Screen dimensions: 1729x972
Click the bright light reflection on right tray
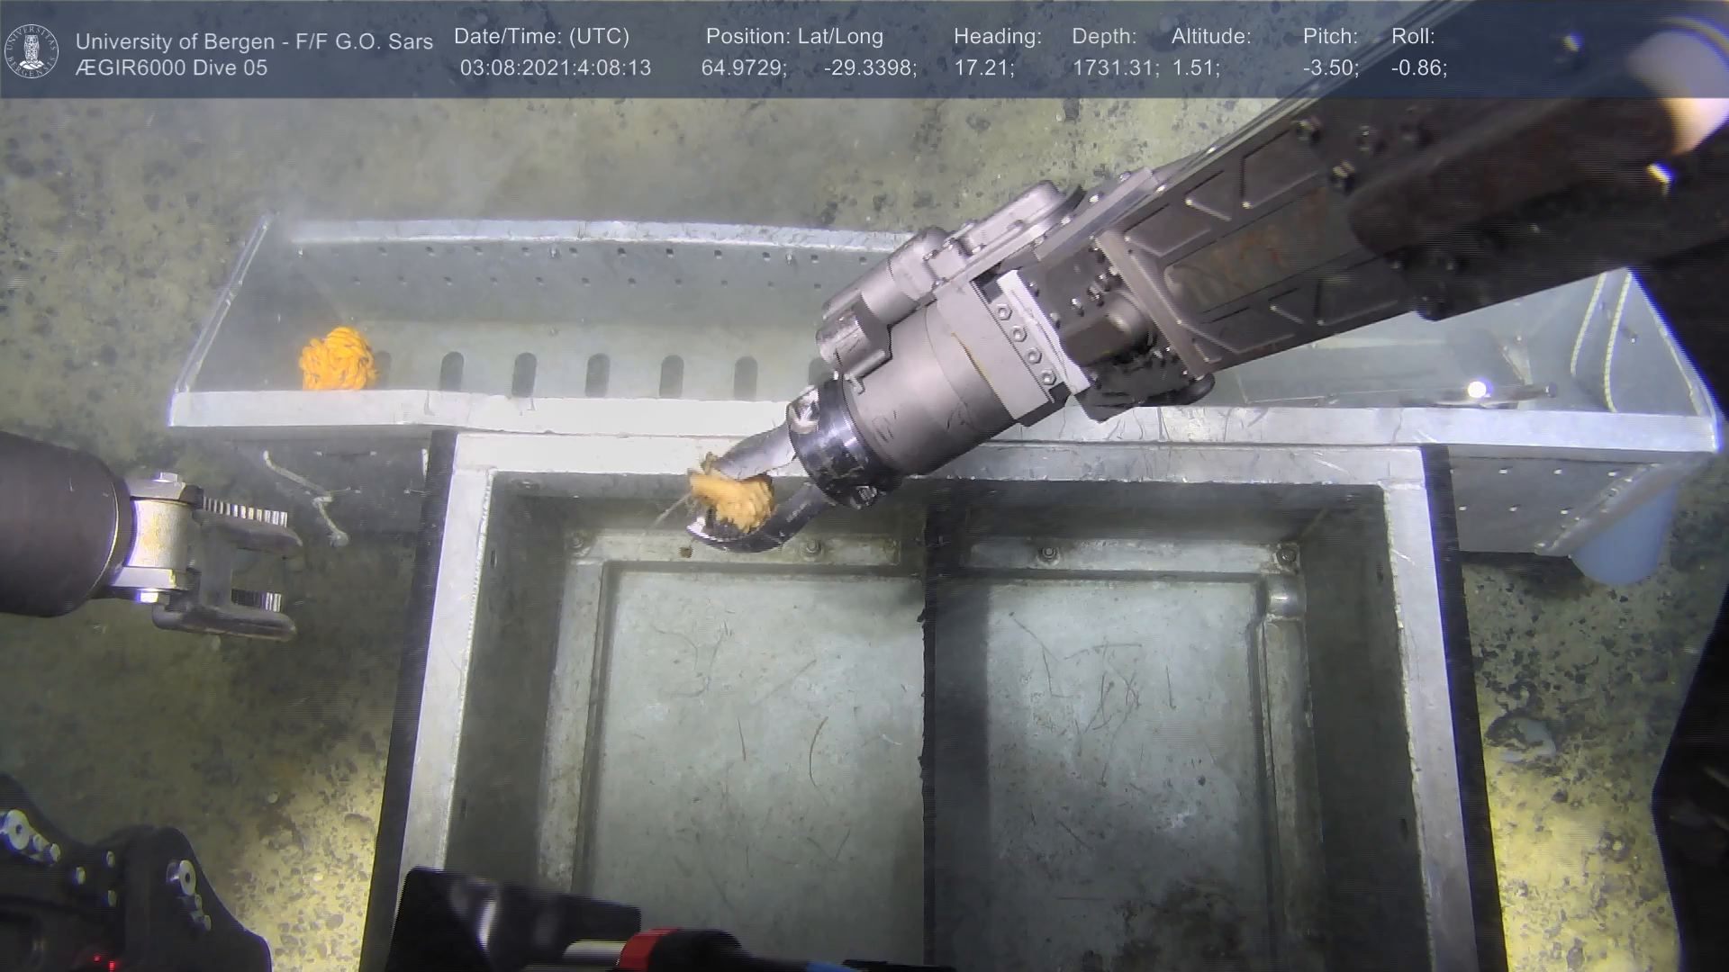1477,390
